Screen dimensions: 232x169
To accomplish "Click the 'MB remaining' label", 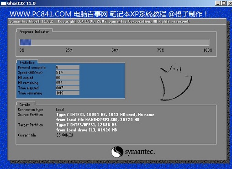I will (x=28, y=83).
